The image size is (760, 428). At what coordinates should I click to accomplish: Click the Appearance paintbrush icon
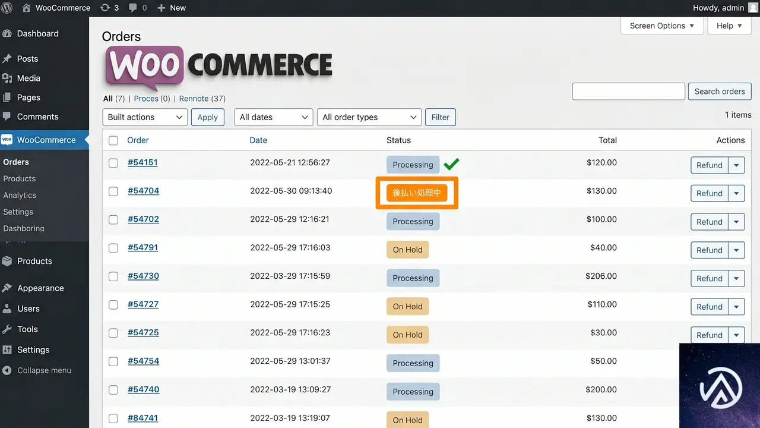coord(7,288)
